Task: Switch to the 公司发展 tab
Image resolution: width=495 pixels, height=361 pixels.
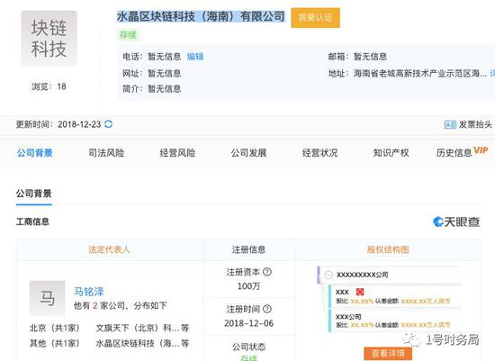Action: pos(248,153)
